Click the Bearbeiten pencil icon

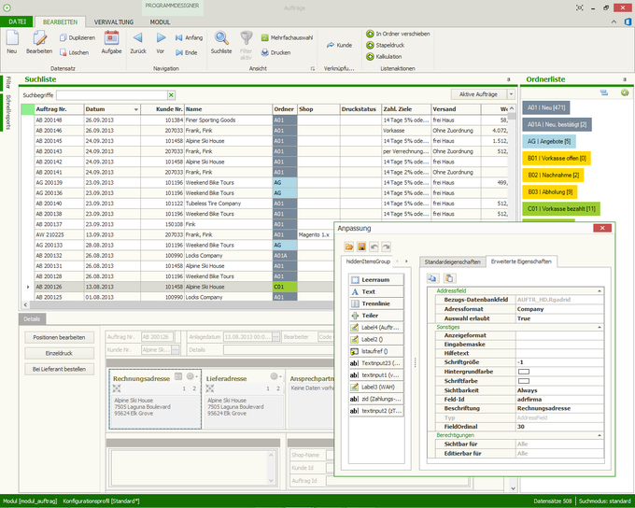pyautogui.click(x=39, y=37)
